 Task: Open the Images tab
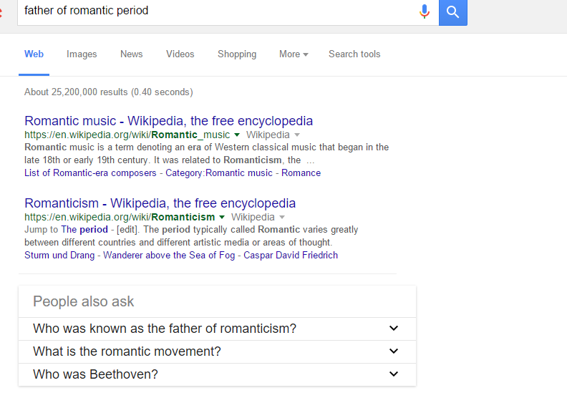coord(82,54)
